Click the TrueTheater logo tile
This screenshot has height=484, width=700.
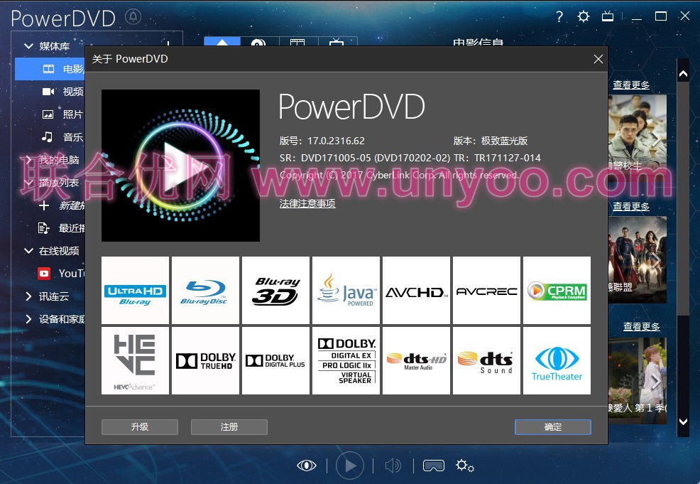tap(557, 360)
